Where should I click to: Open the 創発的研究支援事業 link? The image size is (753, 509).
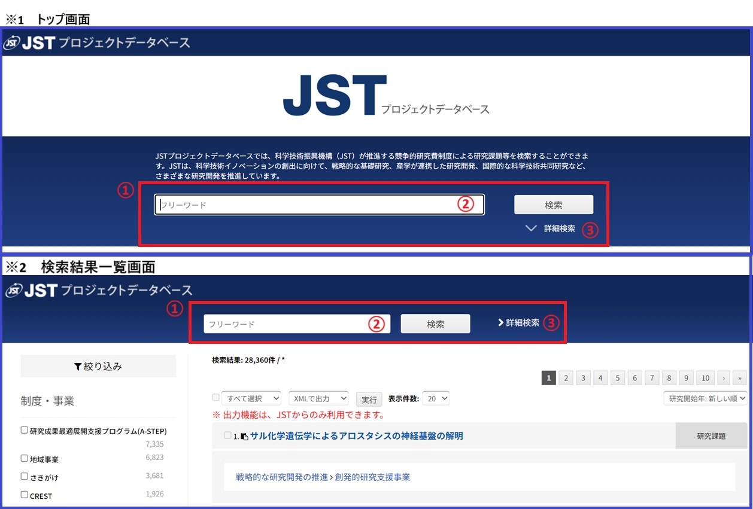372,477
